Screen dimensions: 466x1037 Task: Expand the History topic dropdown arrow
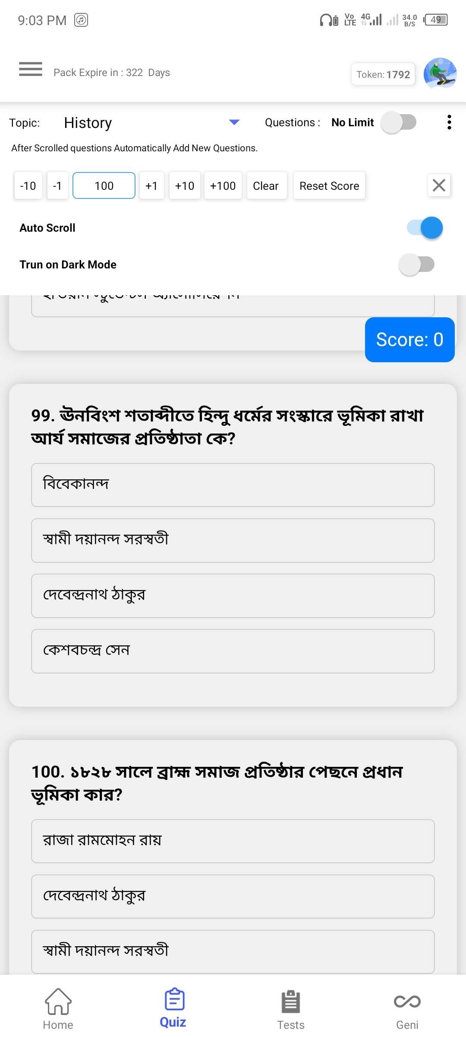pyautogui.click(x=234, y=122)
